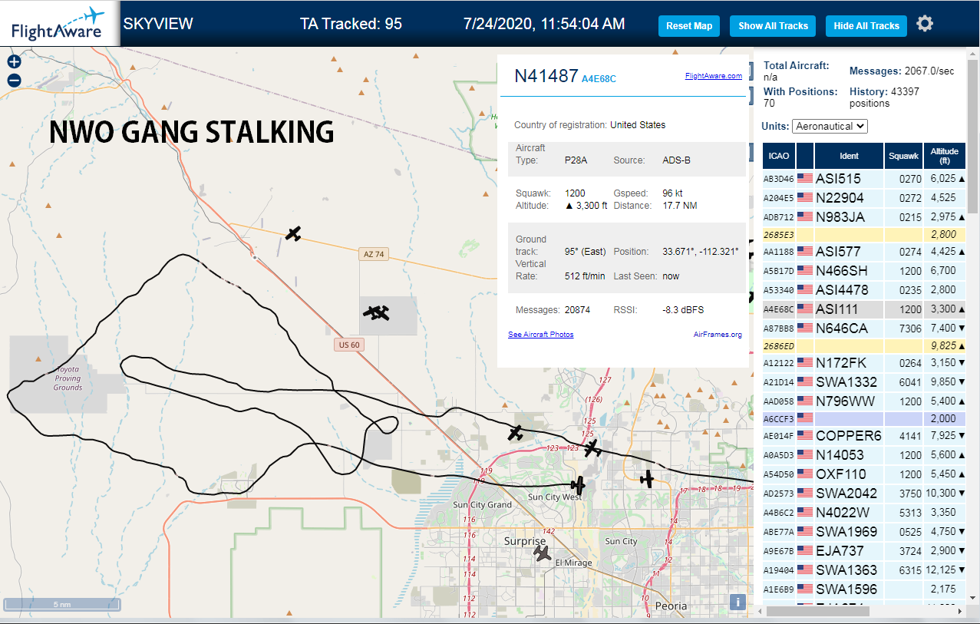The image size is (980, 624).
Task: Select the SWA1332 aircraft row
Action: pyautogui.click(x=865, y=382)
